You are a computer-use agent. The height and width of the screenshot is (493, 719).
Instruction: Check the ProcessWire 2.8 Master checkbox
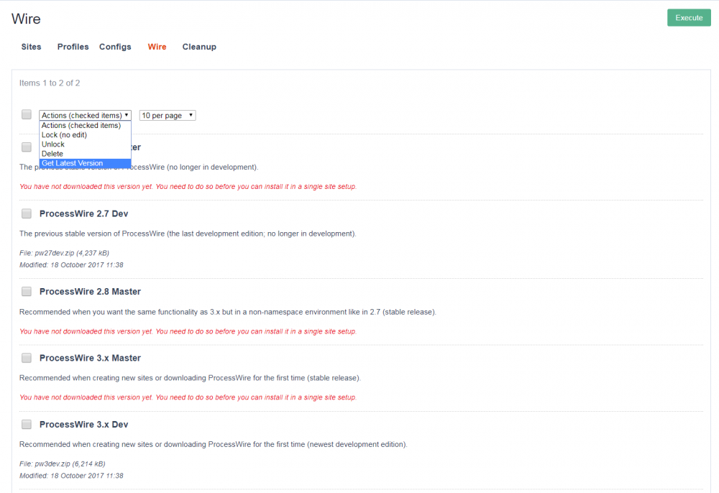click(x=26, y=291)
